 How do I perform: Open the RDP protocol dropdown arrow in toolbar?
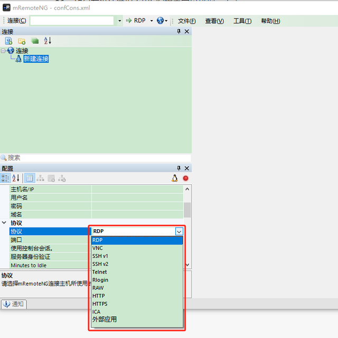coord(152,21)
